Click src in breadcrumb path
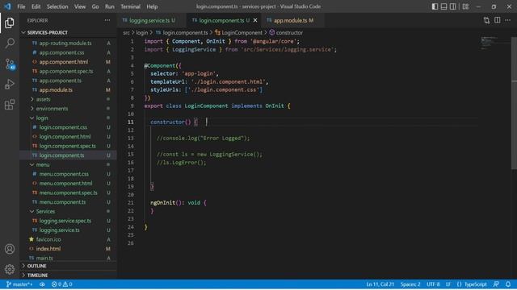 point(126,32)
